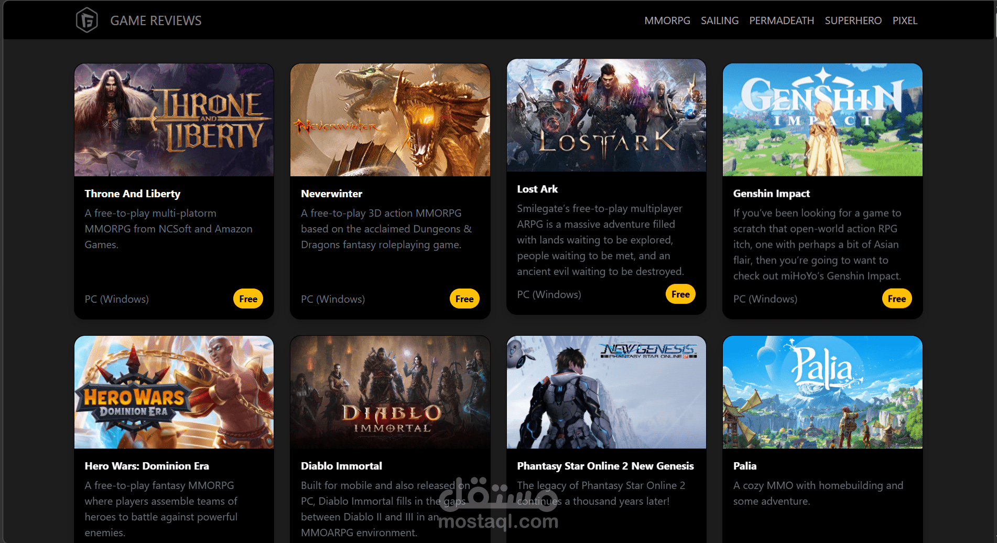
Task: Open the GAME REVIEWS home title
Action: [156, 20]
